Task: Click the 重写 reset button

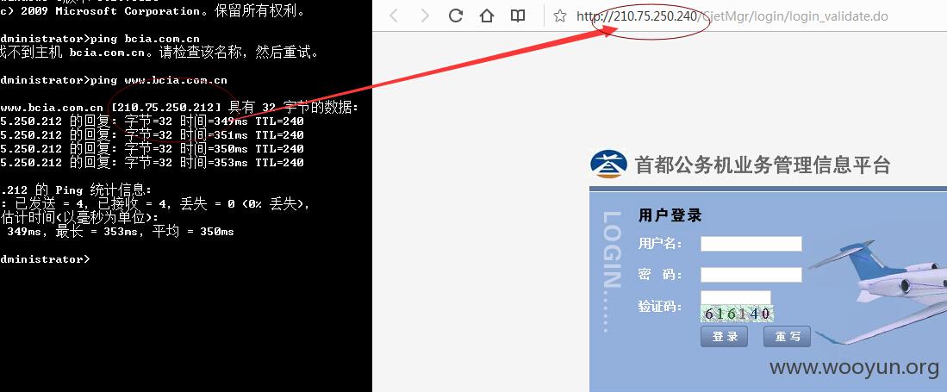Action: point(787,337)
